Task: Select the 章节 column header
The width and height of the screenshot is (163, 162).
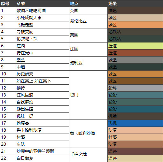Action: point(43,4)
